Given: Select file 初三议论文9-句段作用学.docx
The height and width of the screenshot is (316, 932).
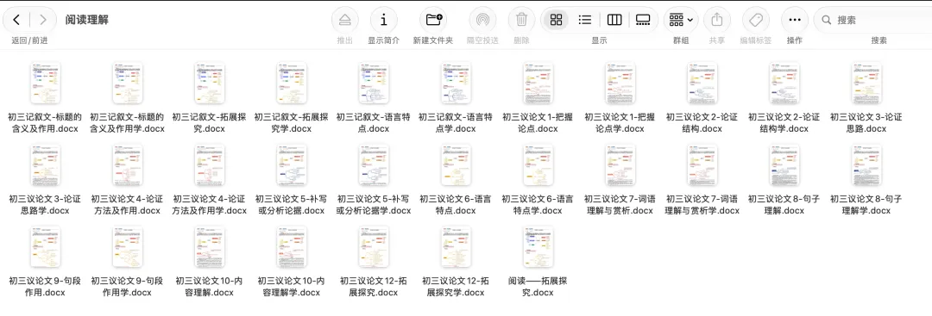Looking at the screenshot, I should coord(127,262).
